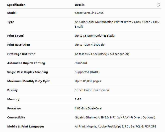
Task: Click the Details column header
Action: pos(80,5)
